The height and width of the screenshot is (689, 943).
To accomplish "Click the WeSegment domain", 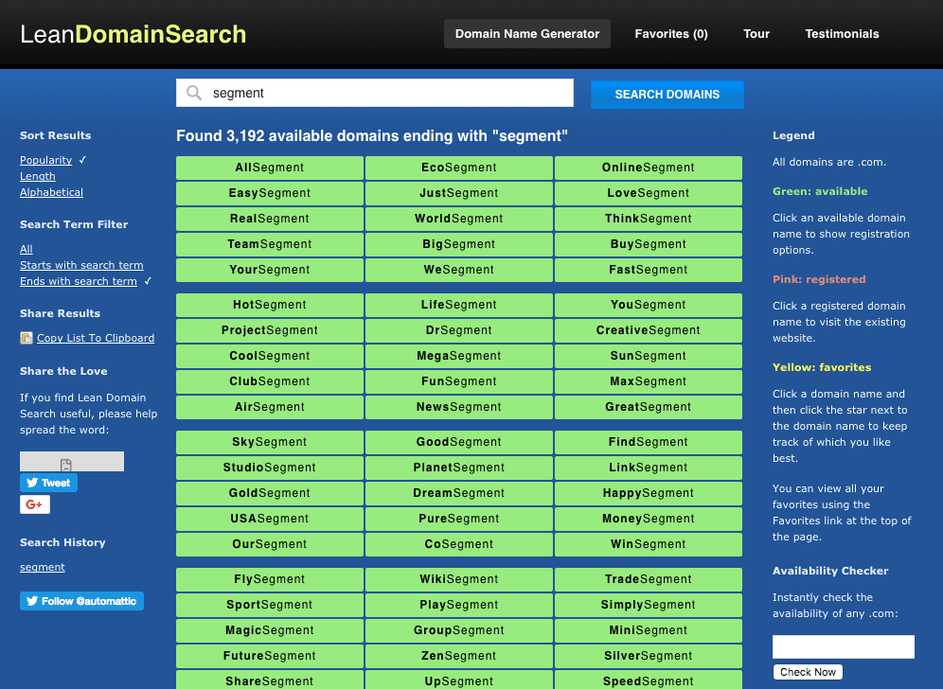I will [459, 270].
